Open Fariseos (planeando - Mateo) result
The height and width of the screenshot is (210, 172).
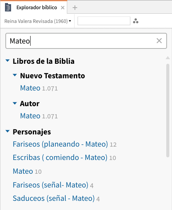coord(60,144)
